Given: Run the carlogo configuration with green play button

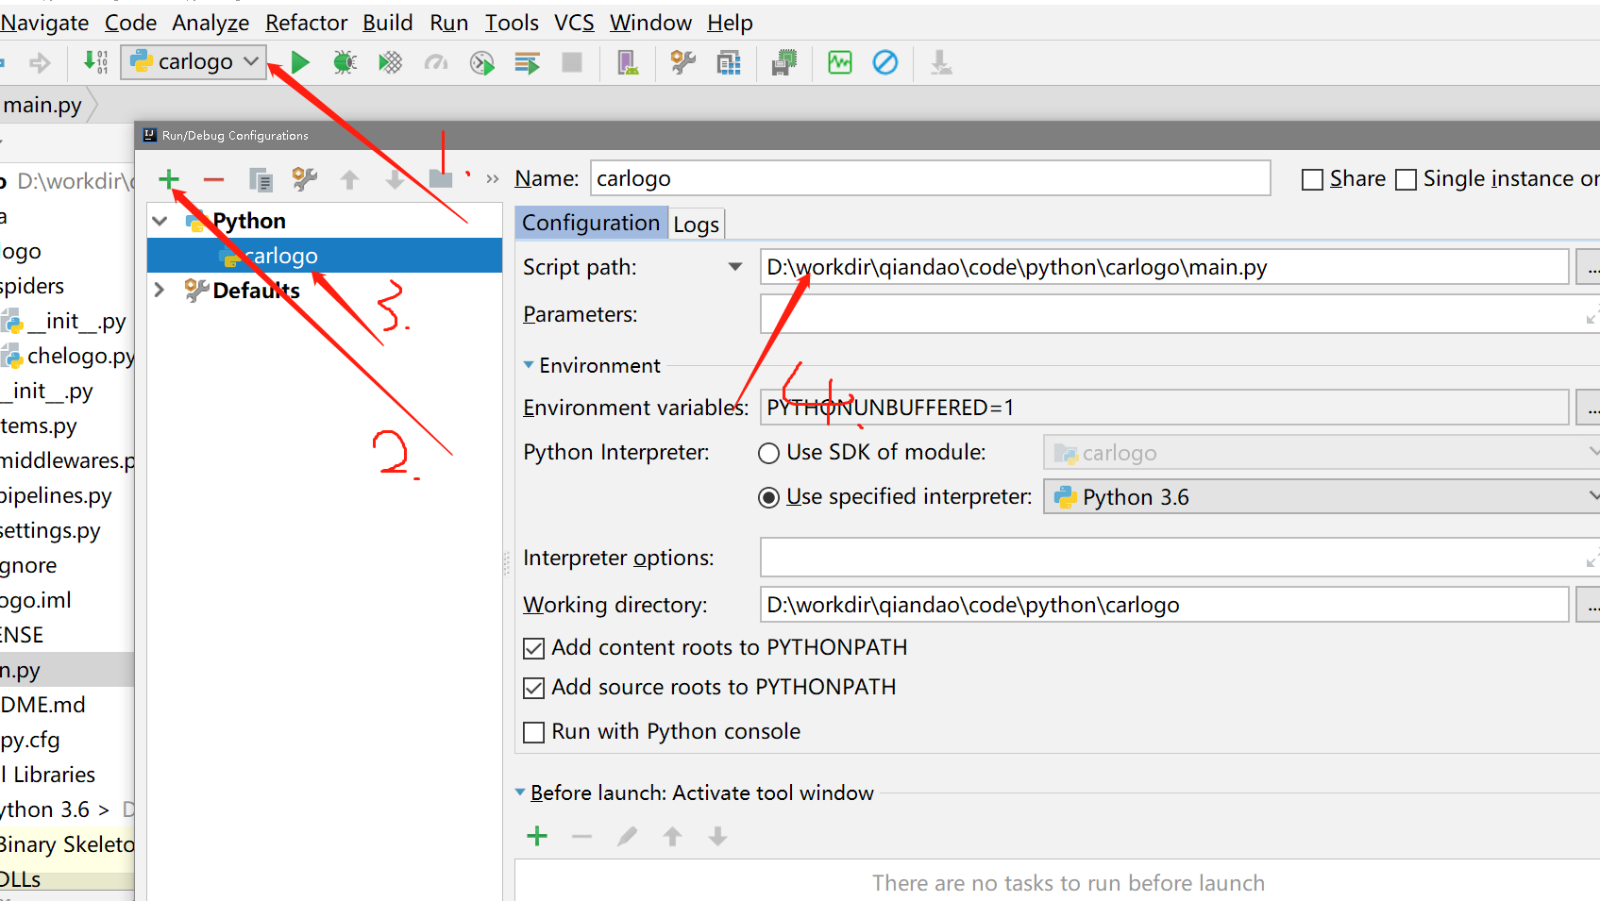Looking at the screenshot, I should [x=300, y=62].
